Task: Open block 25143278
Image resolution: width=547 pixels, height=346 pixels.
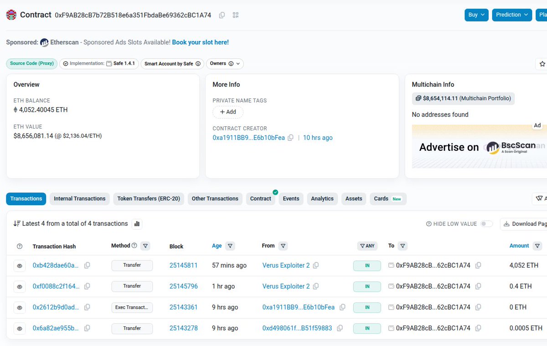Action: [x=184, y=328]
